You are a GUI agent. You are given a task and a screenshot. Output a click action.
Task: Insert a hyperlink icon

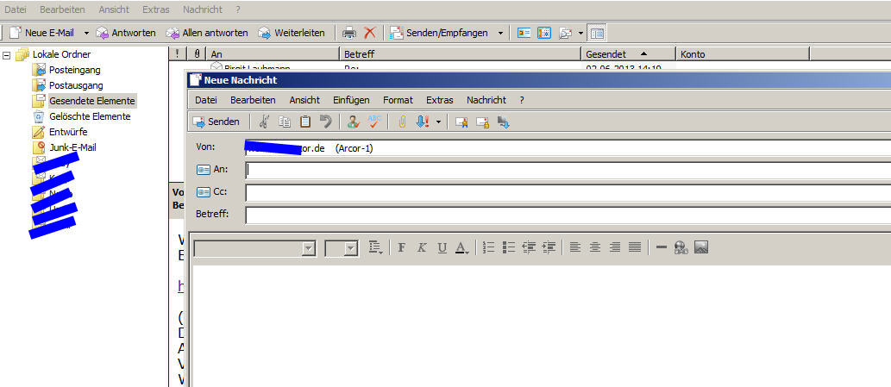(681, 247)
